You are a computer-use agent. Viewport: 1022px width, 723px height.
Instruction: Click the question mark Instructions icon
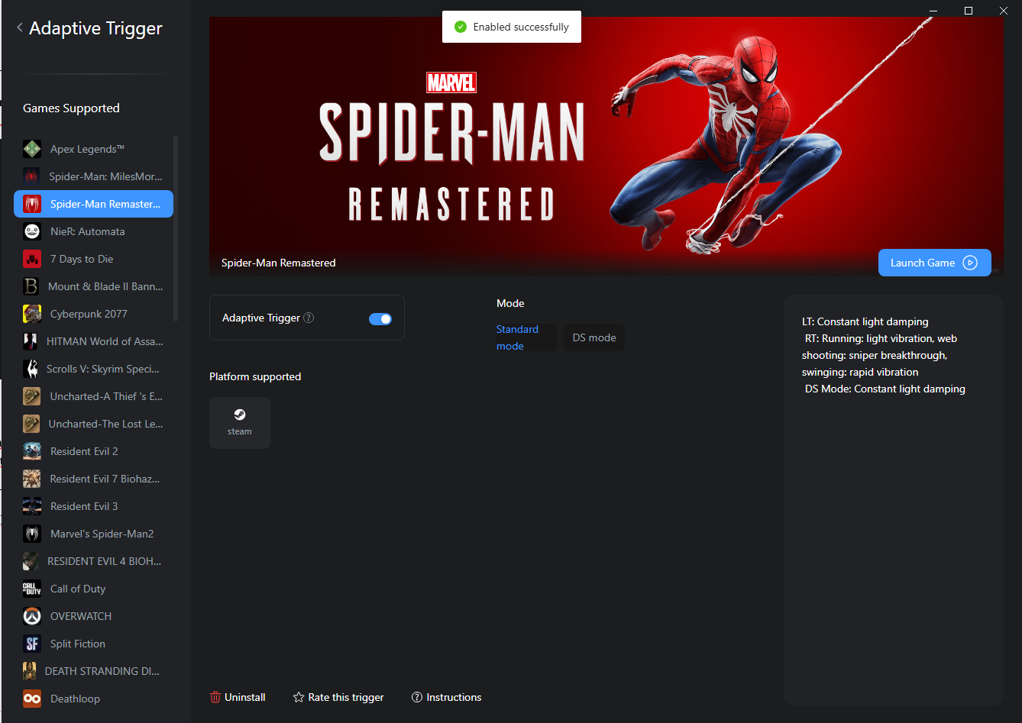click(417, 697)
